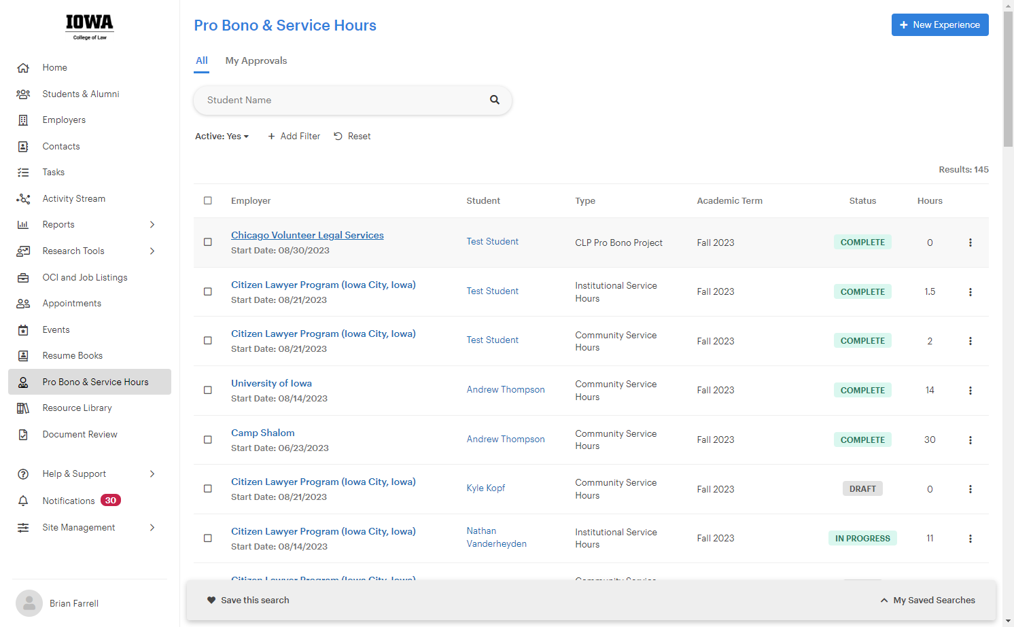
Task: Open three-dot menu for Camp Shalom row
Action: point(971,440)
